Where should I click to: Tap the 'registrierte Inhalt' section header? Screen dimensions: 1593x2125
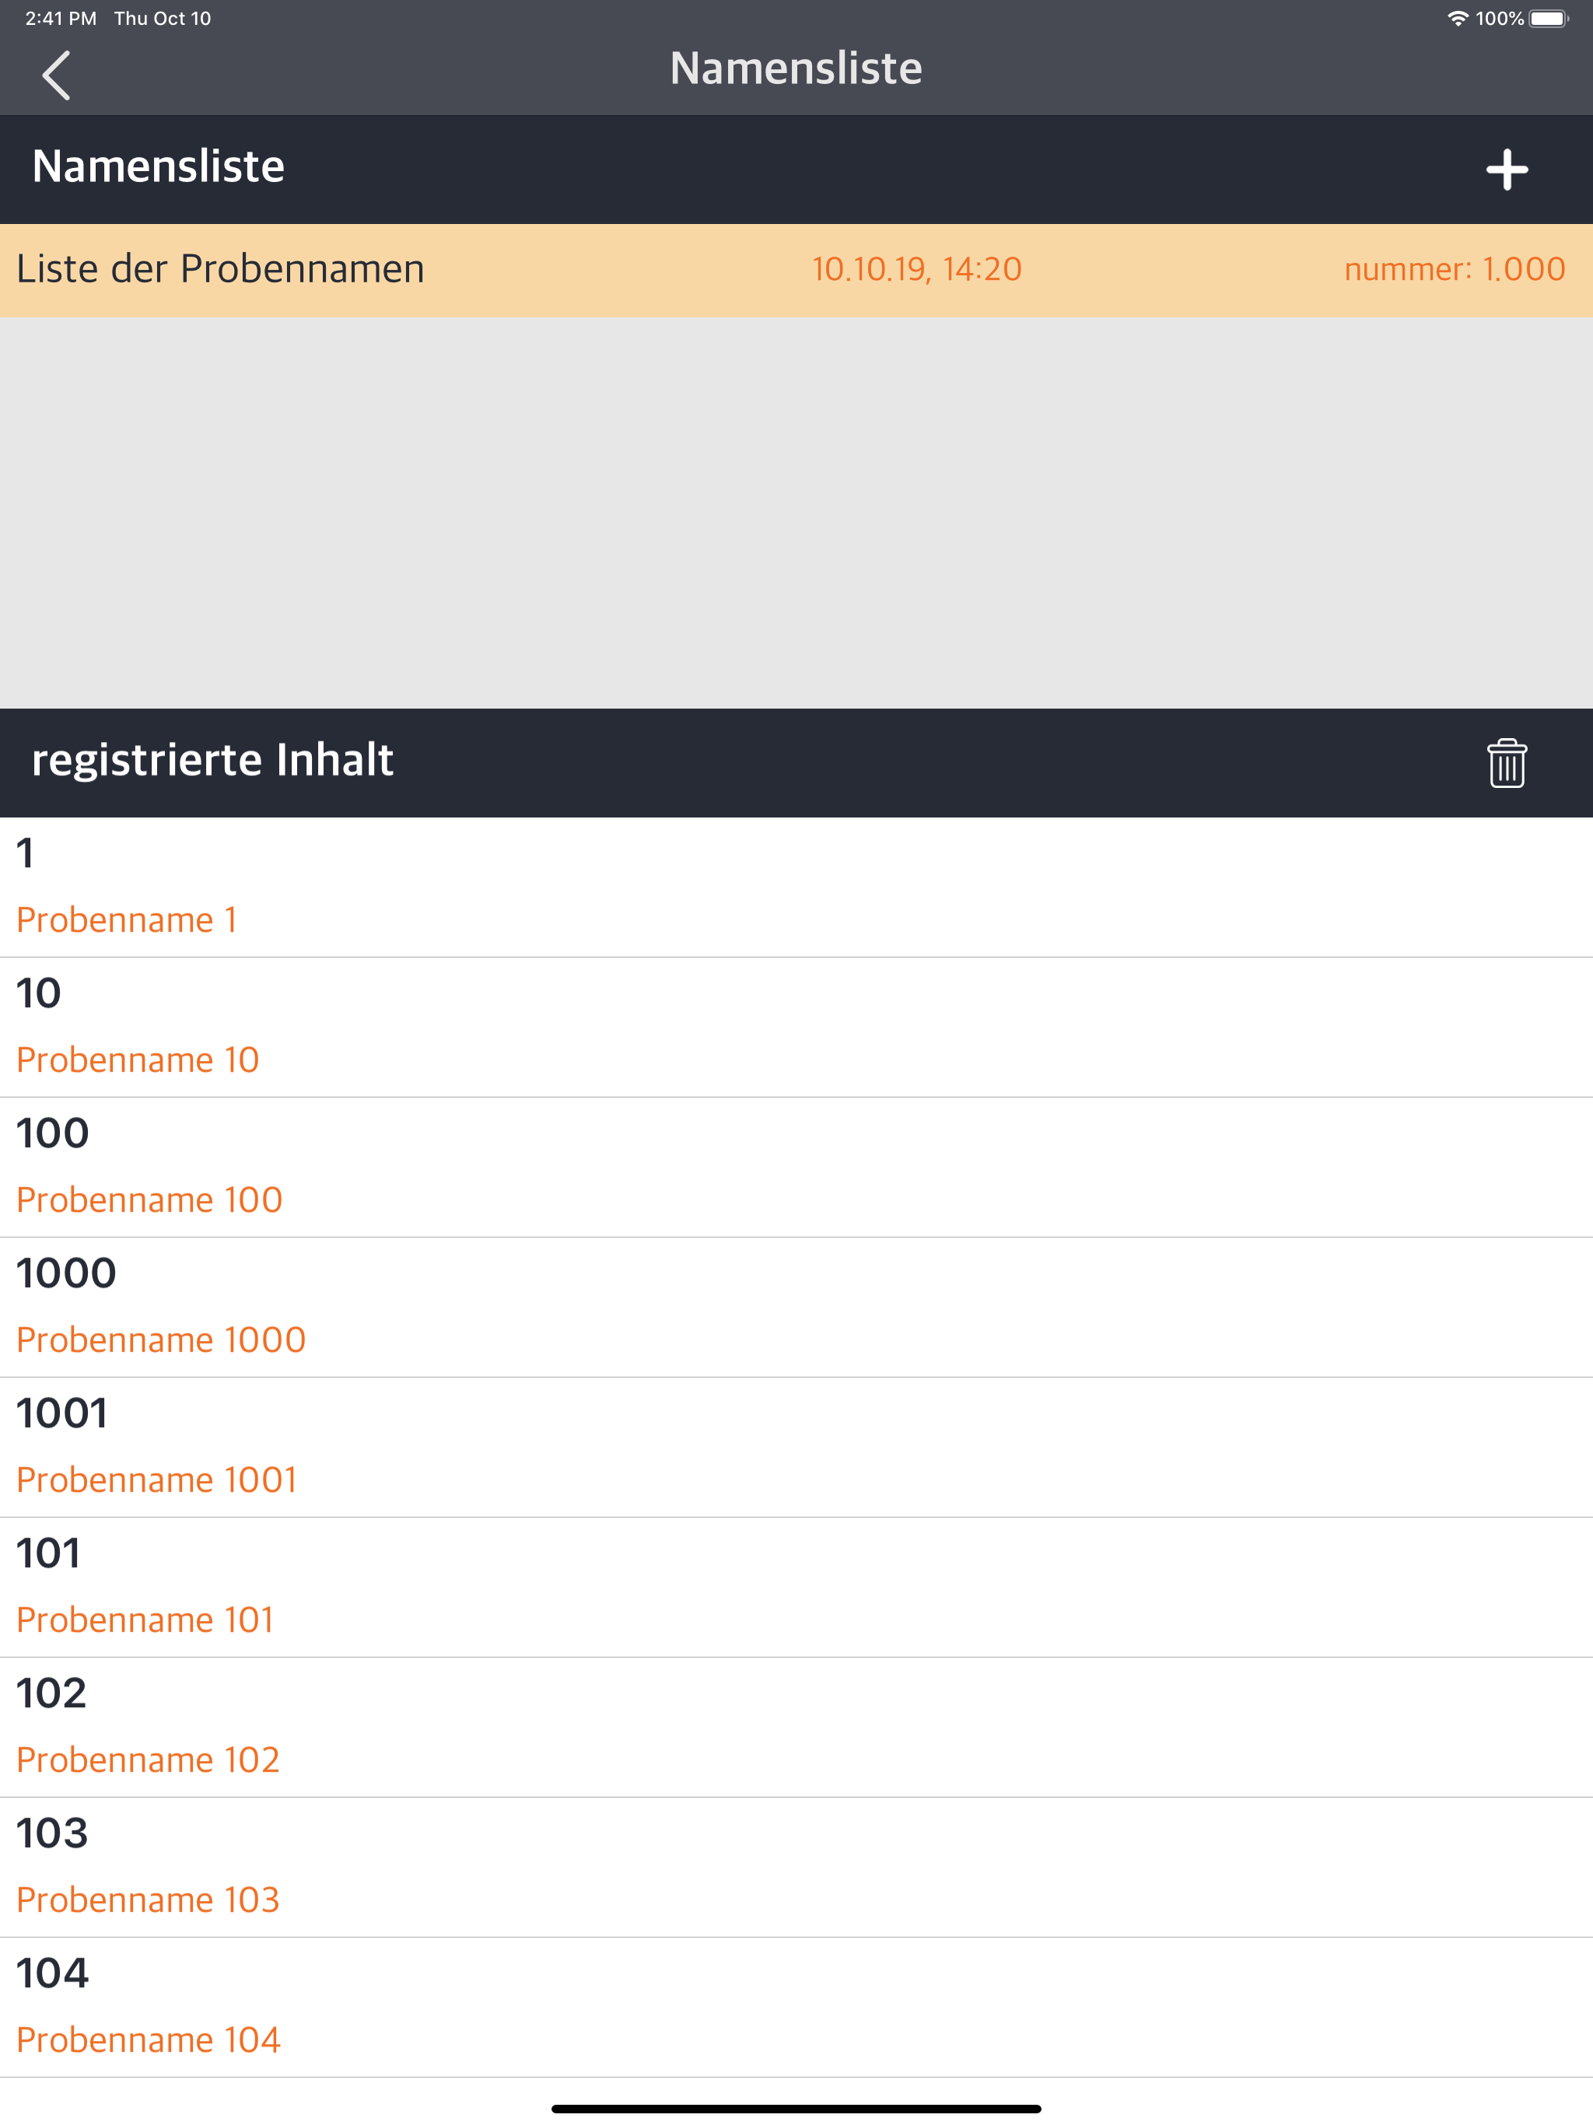pos(212,761)
